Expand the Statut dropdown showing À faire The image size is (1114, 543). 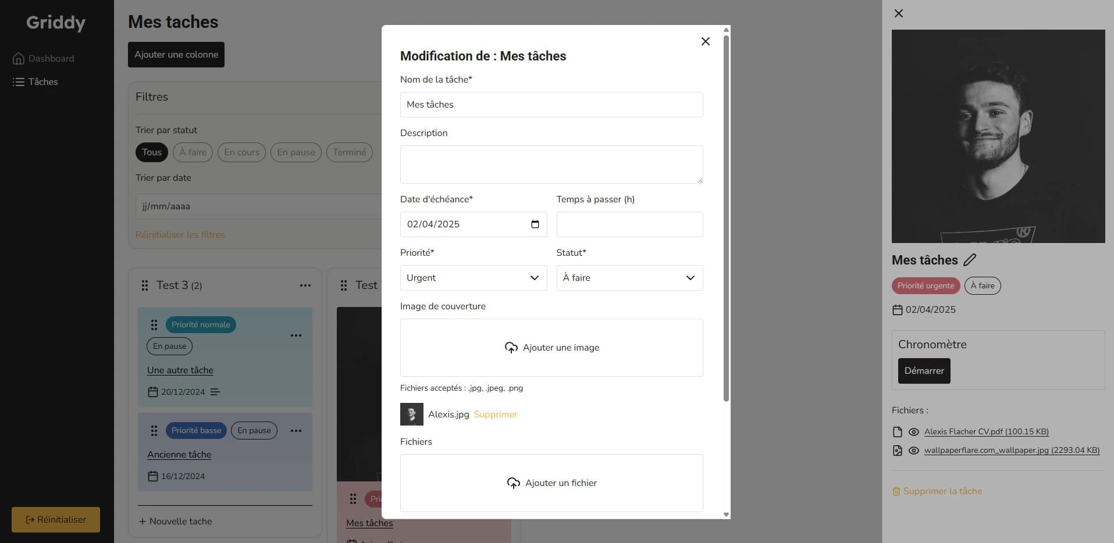coord(629,278)
